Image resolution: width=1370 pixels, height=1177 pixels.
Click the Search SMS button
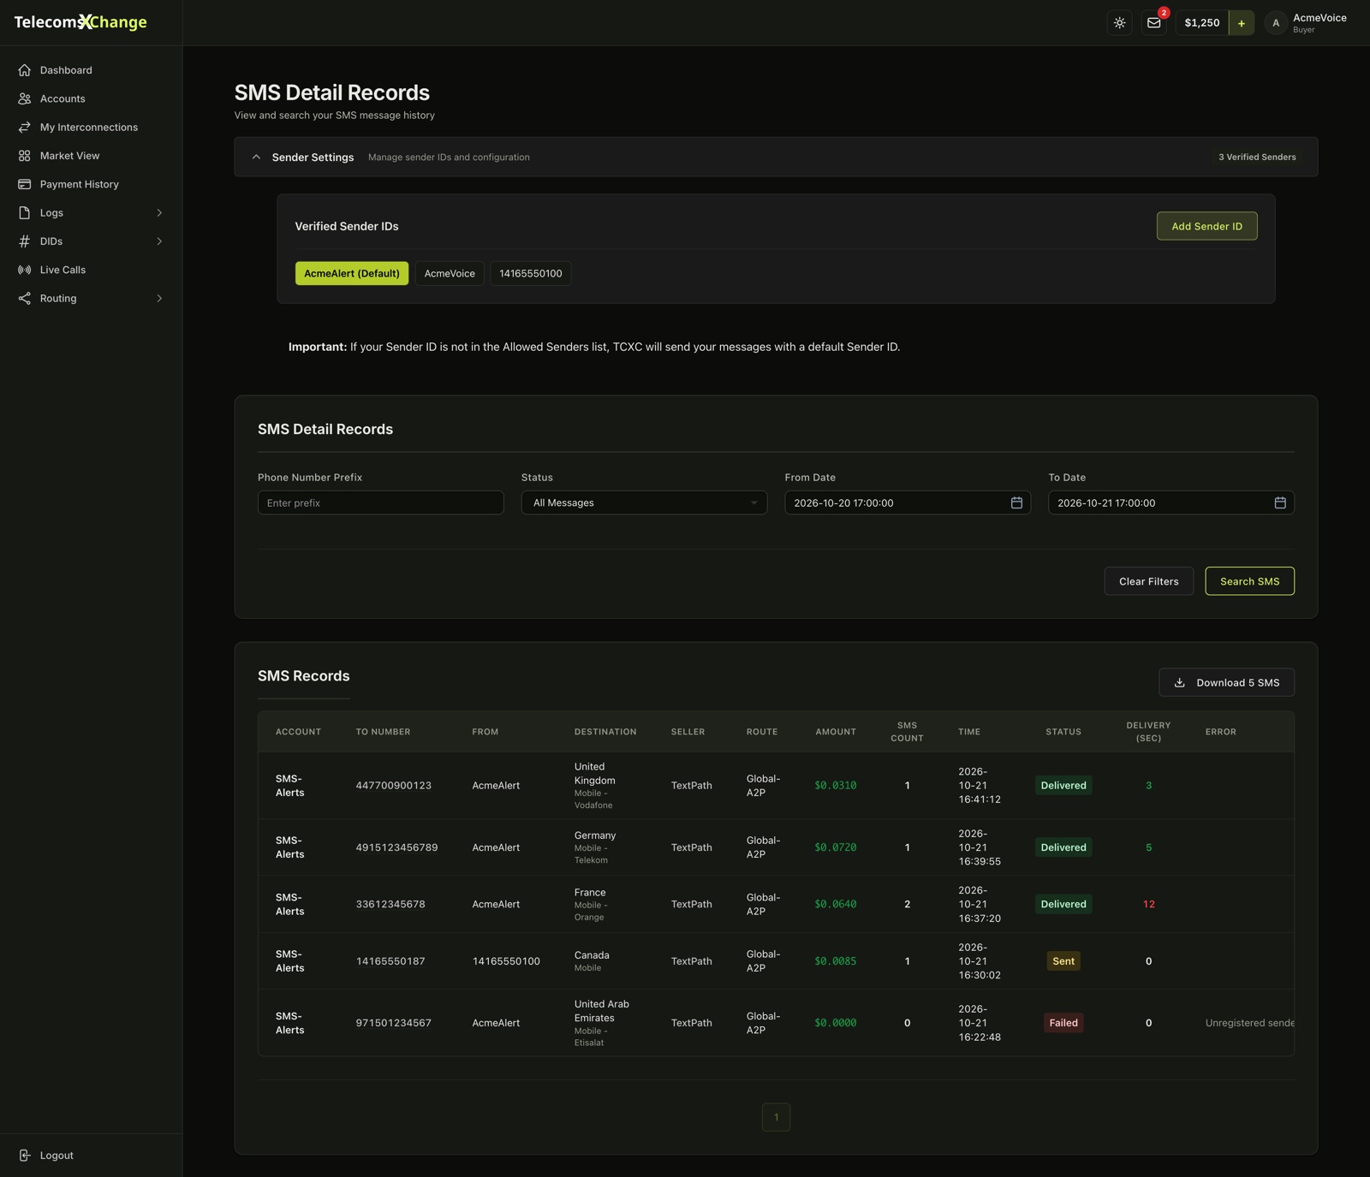[1249, 581]
